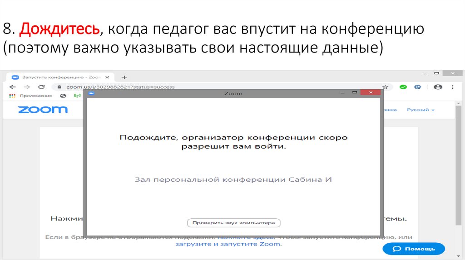
Task: Click Chrome back arrow button
Action: [x=12, y=87]
